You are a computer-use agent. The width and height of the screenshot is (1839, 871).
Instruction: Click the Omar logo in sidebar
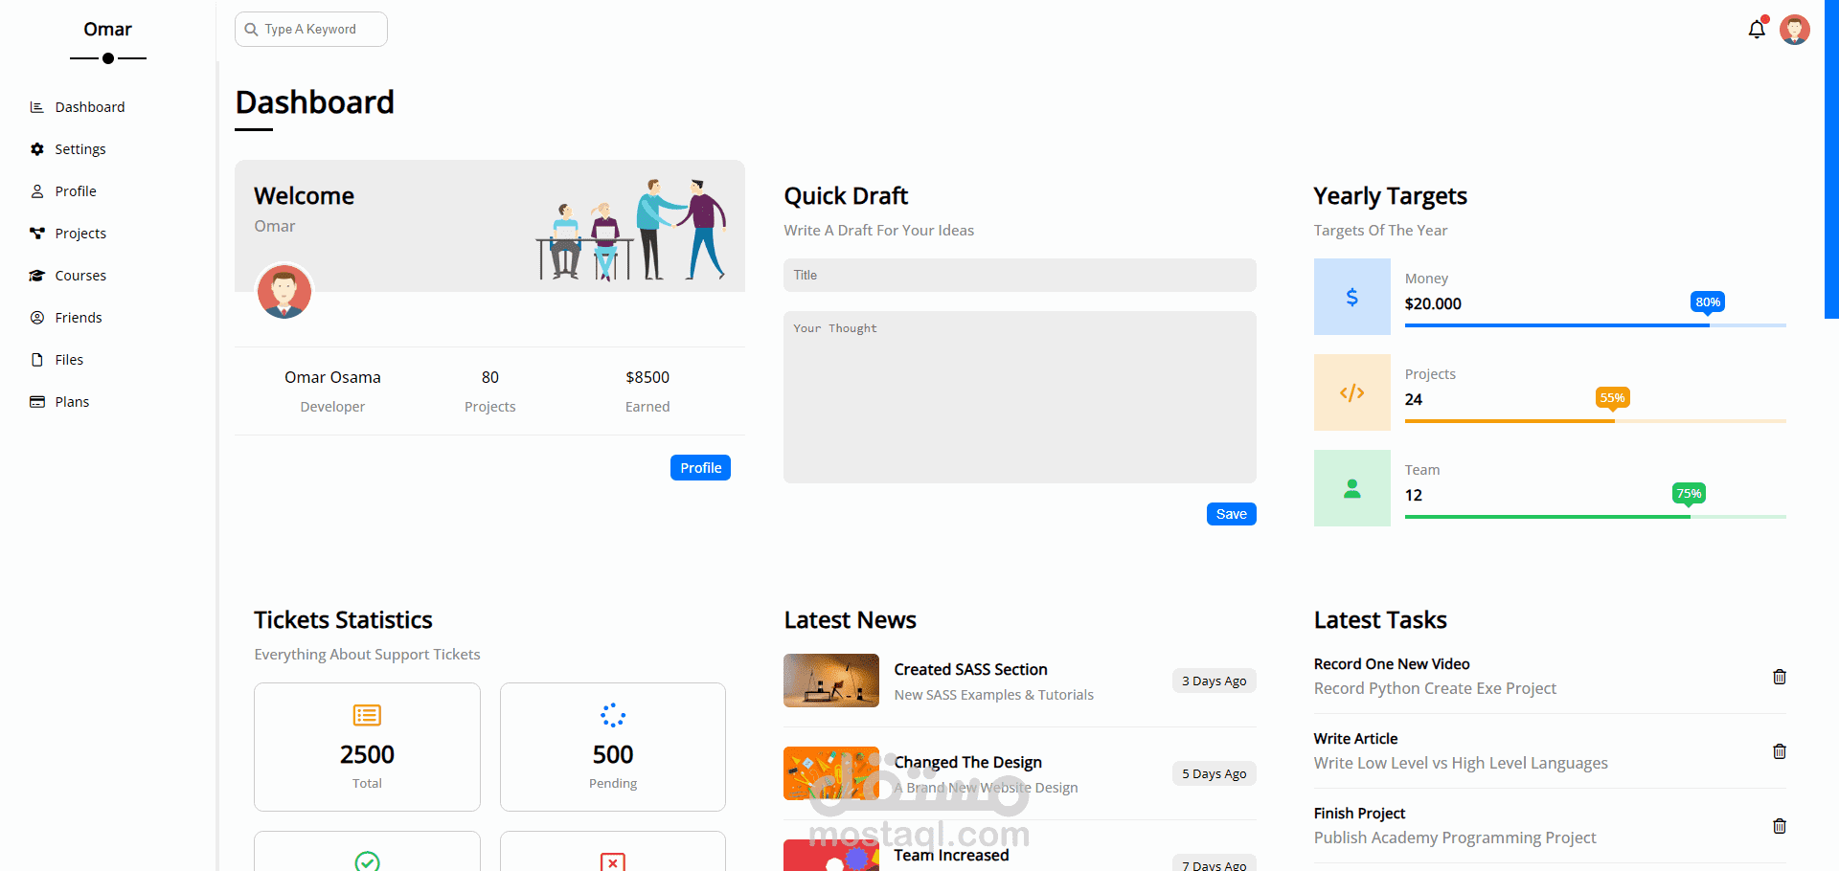tap(108, 30)
